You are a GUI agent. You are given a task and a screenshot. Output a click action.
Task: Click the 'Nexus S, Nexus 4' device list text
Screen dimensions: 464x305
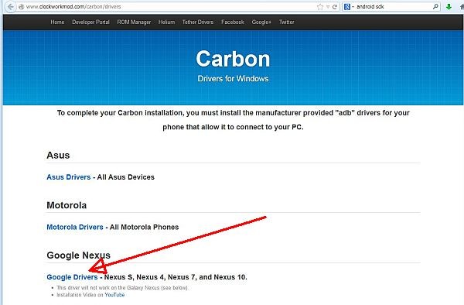[176, 277]
